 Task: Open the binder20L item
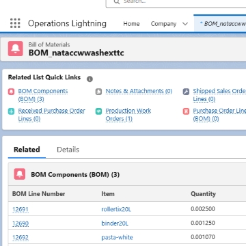coord(115,223)
